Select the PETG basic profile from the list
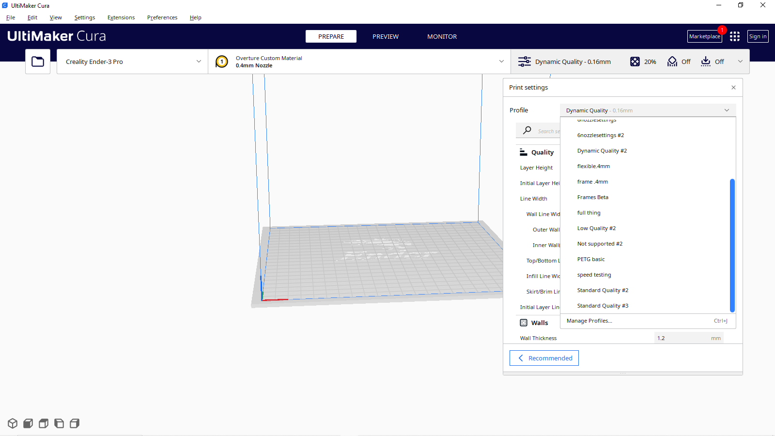 (591, 259)
